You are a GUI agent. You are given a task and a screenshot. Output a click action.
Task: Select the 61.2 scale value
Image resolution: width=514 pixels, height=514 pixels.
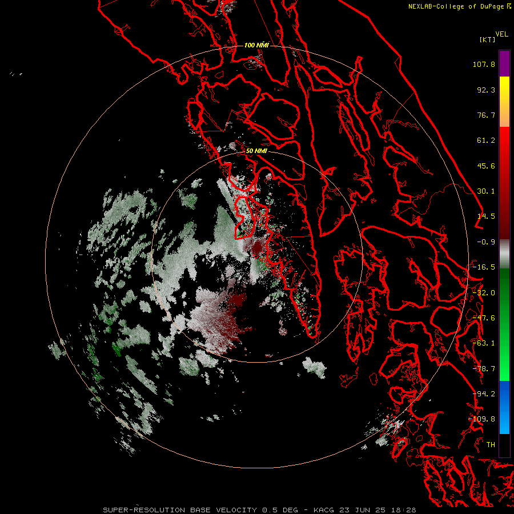coord(486,140)
